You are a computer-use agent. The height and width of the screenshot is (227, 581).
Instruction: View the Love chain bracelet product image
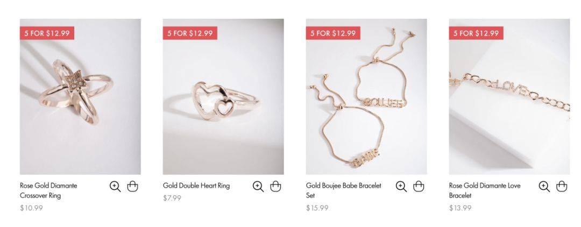pyautogui.click(x=509, y=97)
